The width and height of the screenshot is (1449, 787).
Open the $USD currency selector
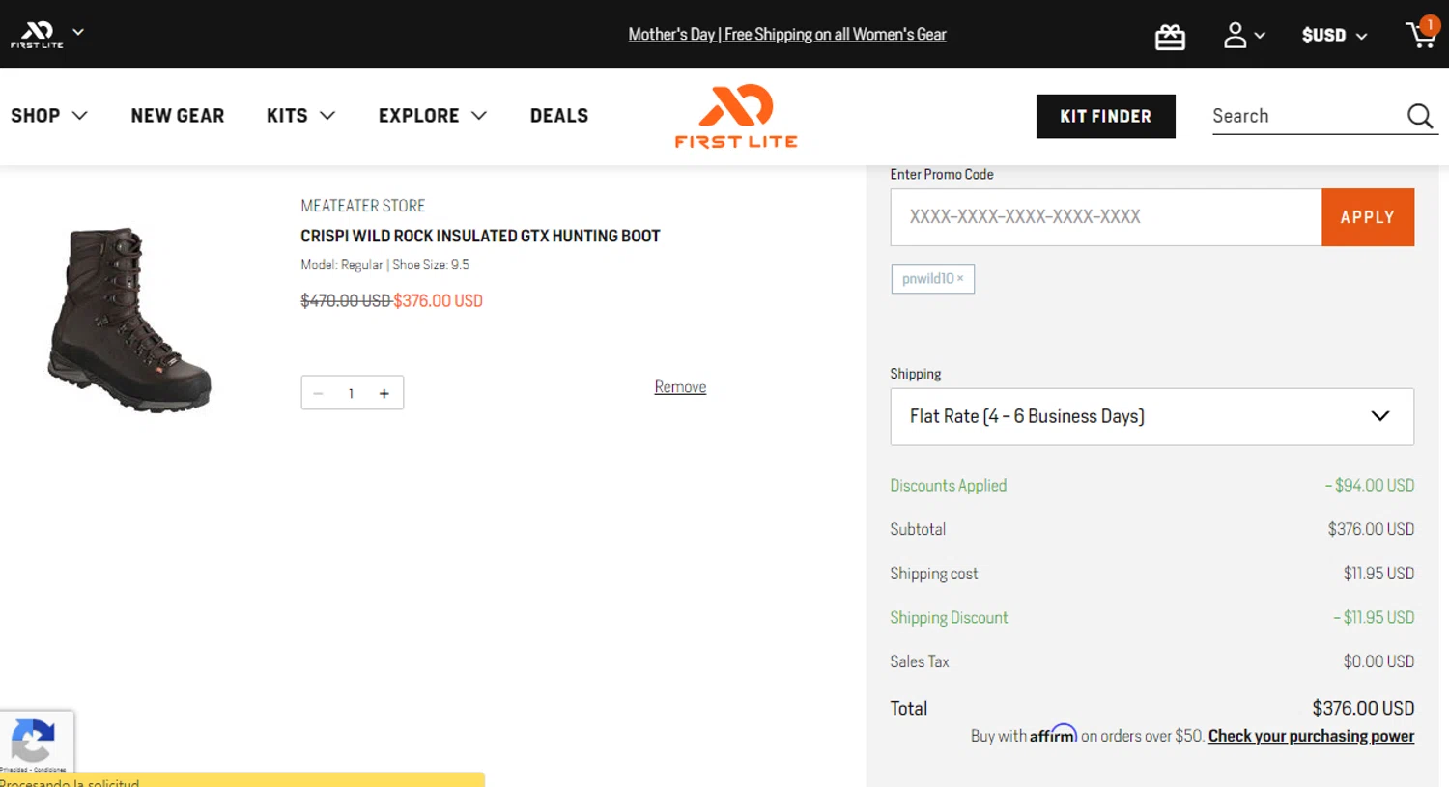coord(1334,36)
